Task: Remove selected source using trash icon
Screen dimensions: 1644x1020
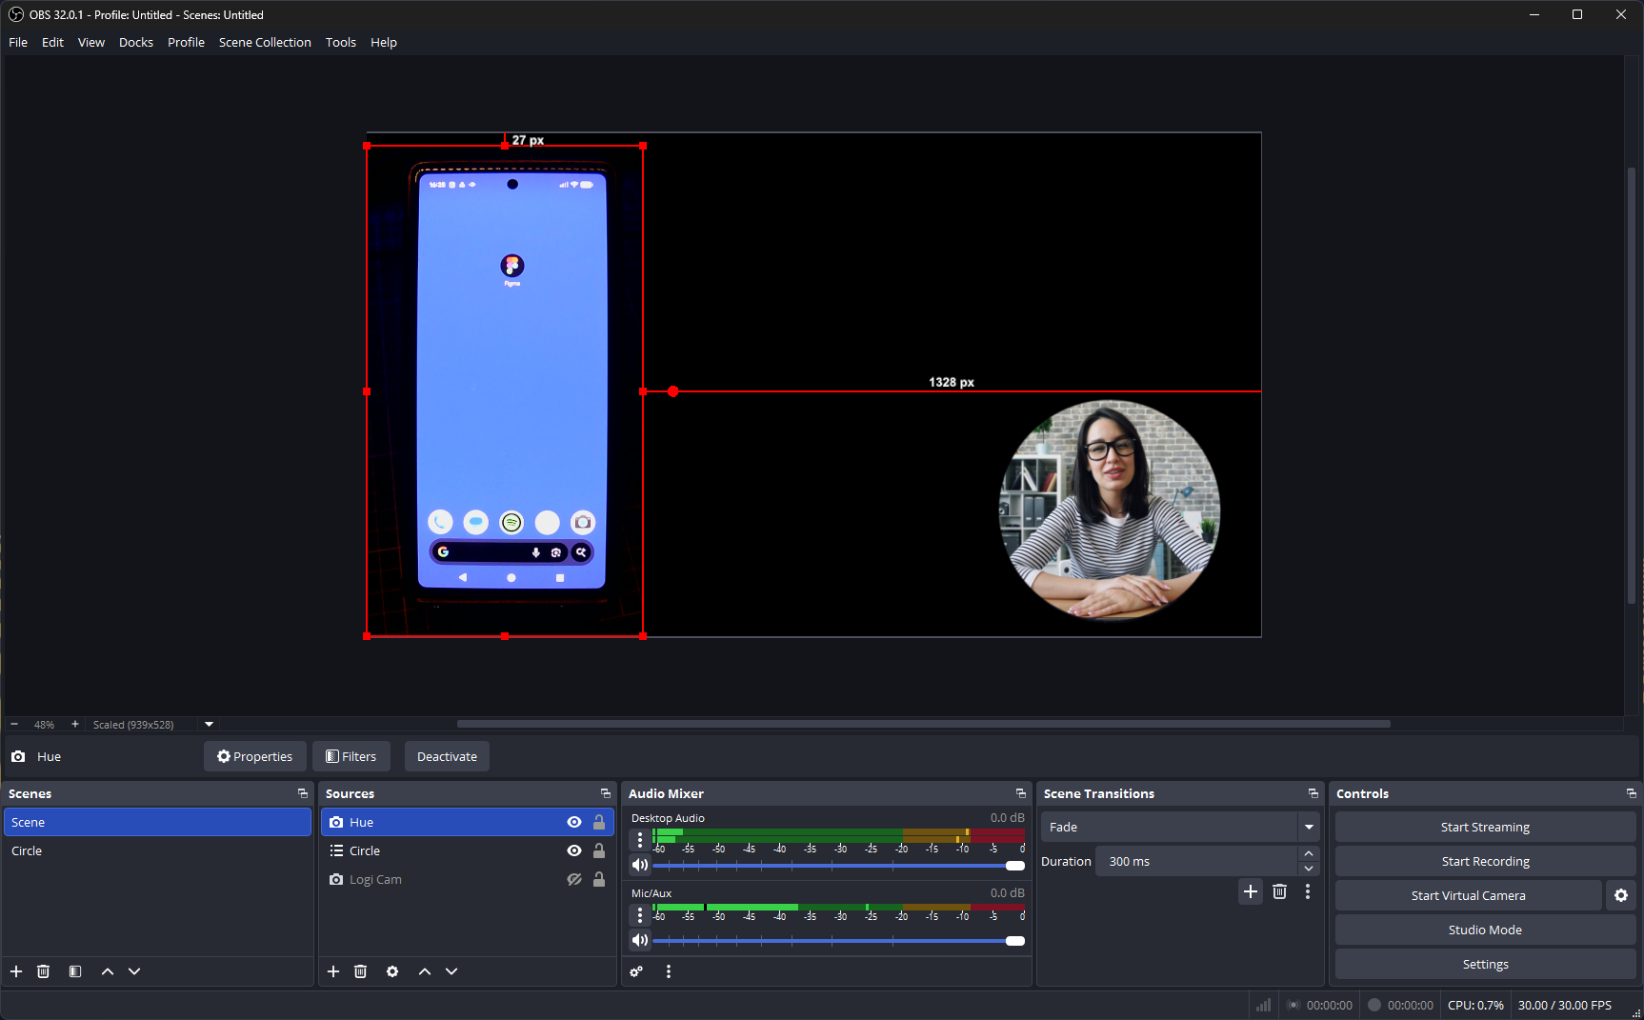Action: coord(360,971)
